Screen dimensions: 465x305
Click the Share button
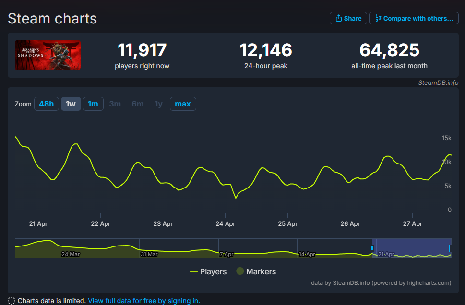pos(348,18)
